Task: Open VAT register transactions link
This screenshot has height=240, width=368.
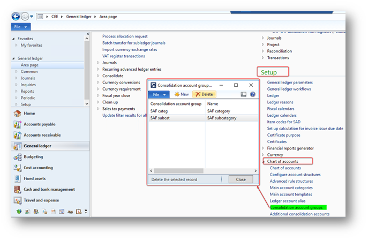Action: [123, 56]
